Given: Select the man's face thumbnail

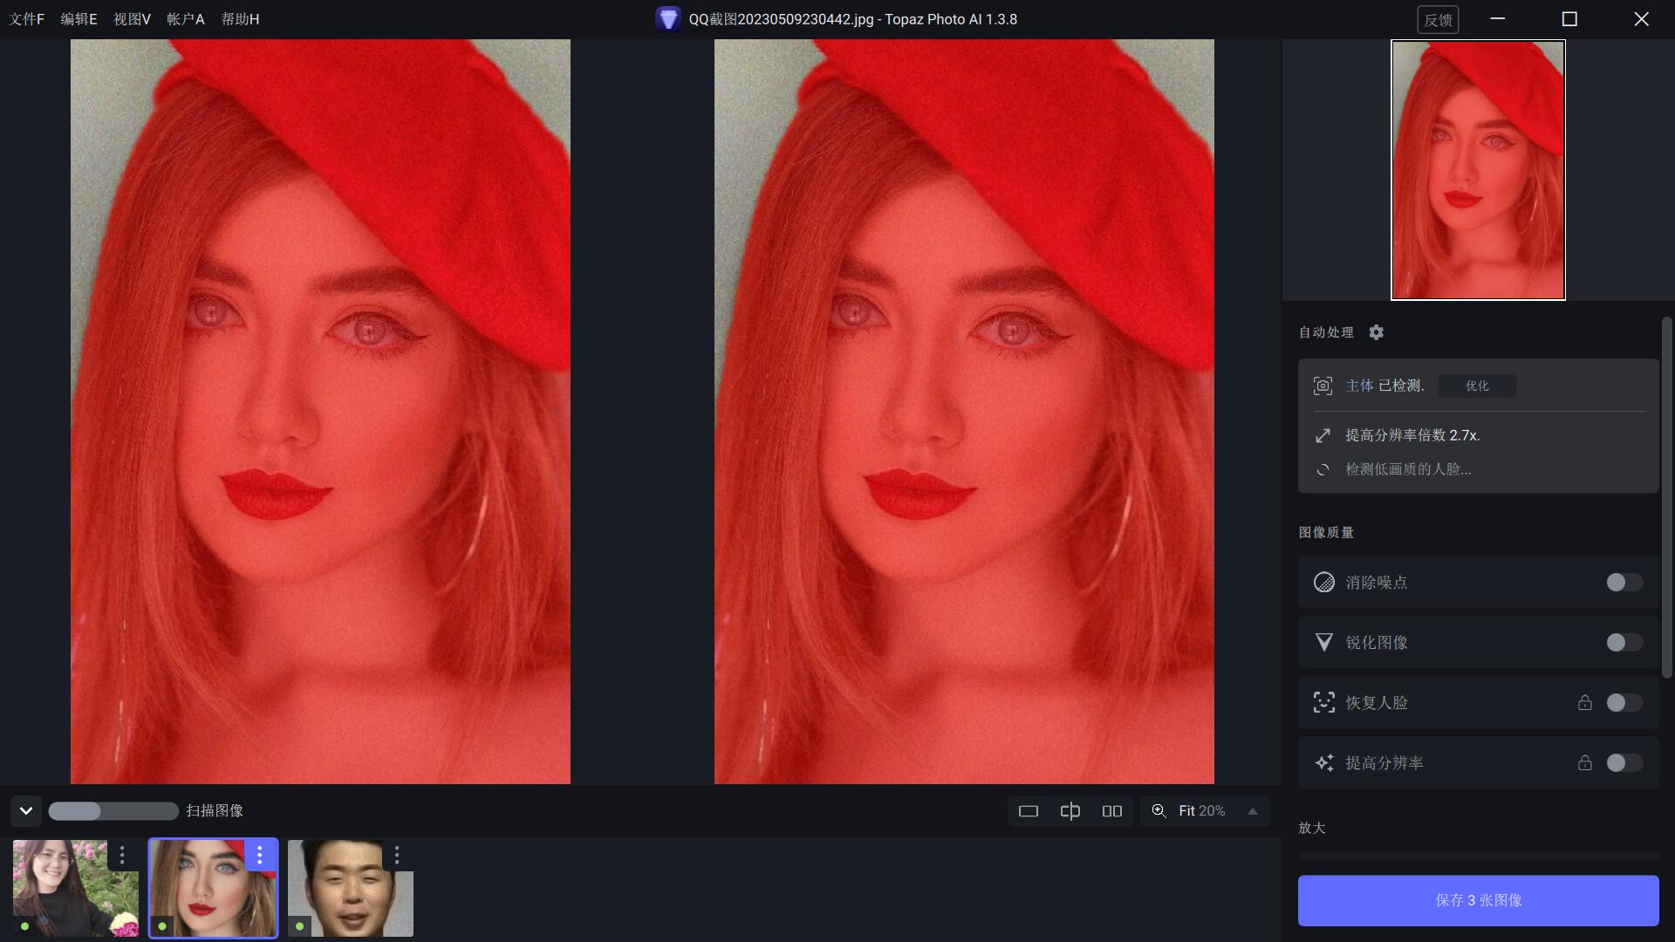Looking at the screenshot, I should [x=351, y=888].
